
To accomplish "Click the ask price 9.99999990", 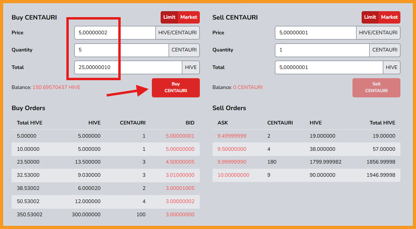I will point(232,162).
